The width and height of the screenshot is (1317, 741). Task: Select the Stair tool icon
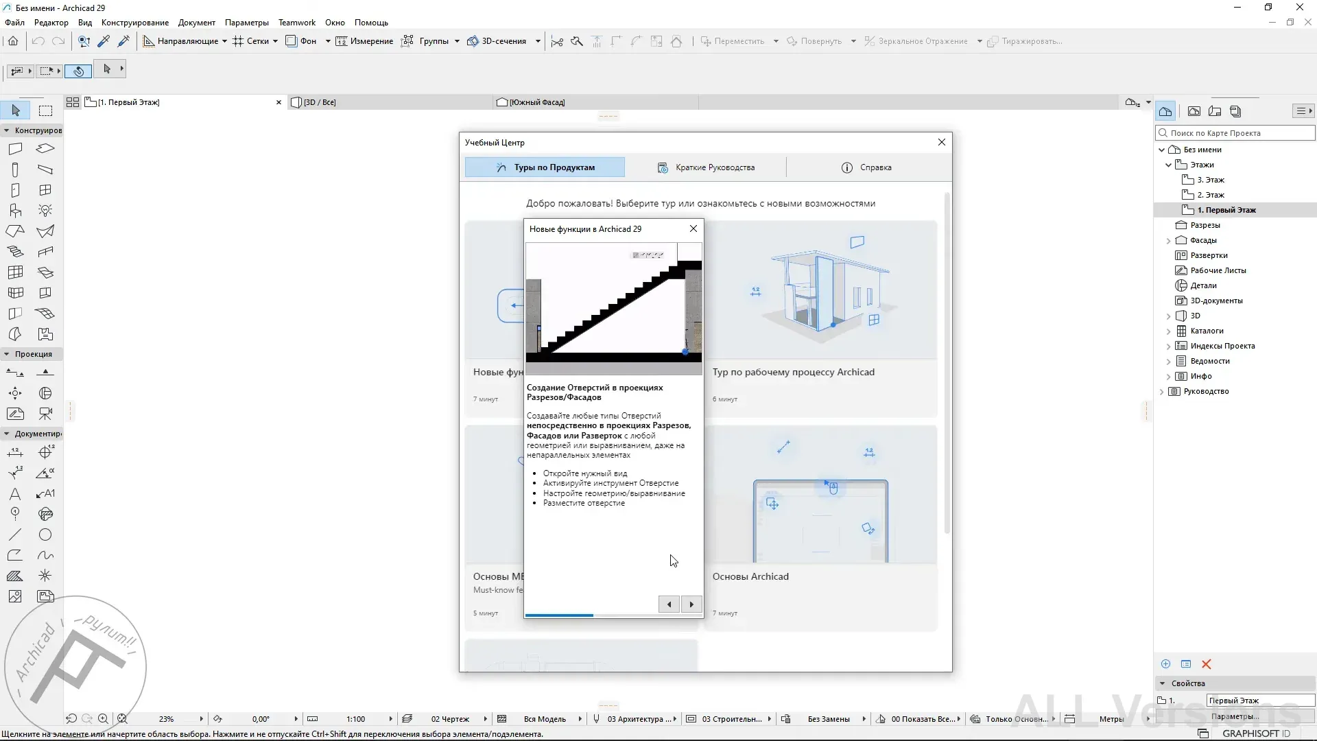[x=15, y=252]
